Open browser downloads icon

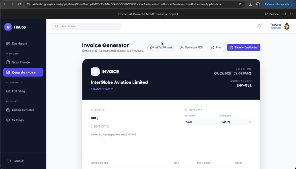tap(250, 4)
